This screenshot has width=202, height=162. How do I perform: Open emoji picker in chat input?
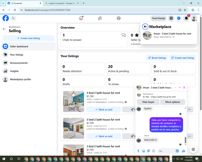pyautogui.click(x=177, y=151)
